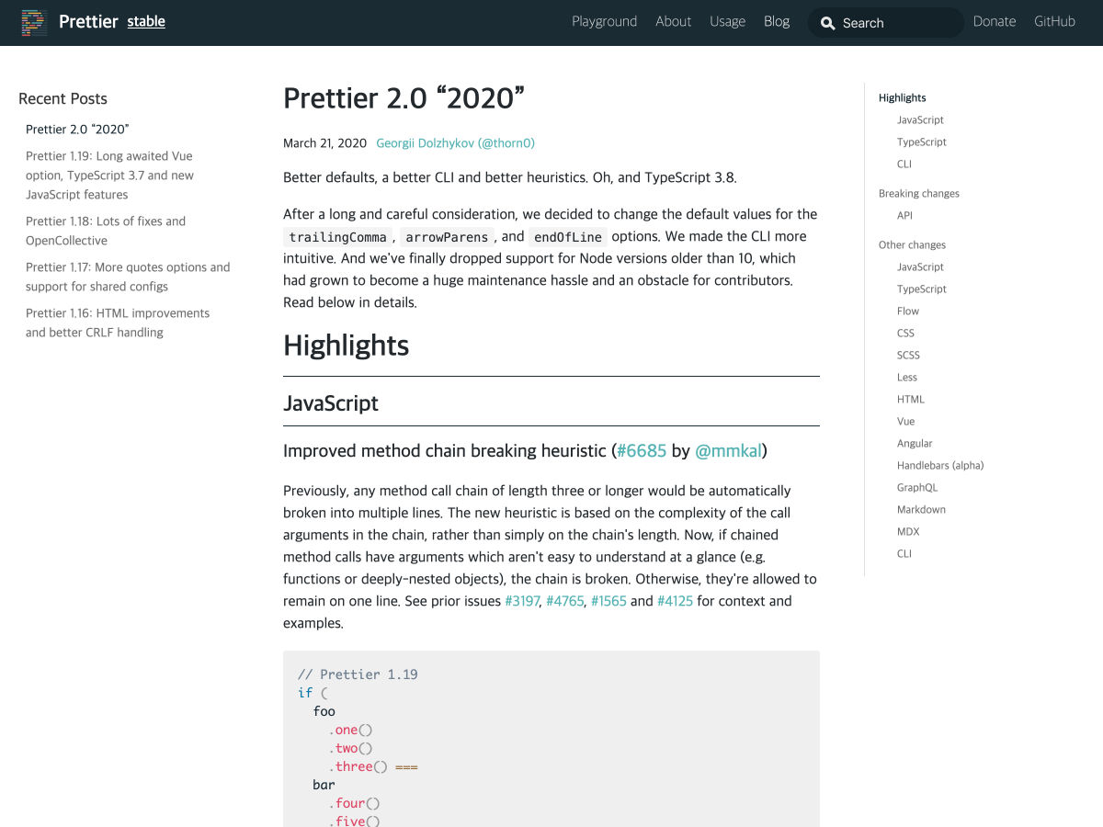Screen dimensions: 1103x827
Task: Click the search magnifier icon
Action: tap(827, 24)
